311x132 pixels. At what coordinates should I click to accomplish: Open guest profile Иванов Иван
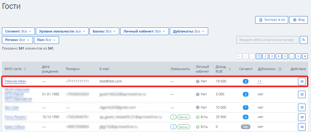coord(16,81)
